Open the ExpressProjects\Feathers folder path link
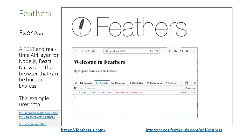249x140 pixels. 38,115
